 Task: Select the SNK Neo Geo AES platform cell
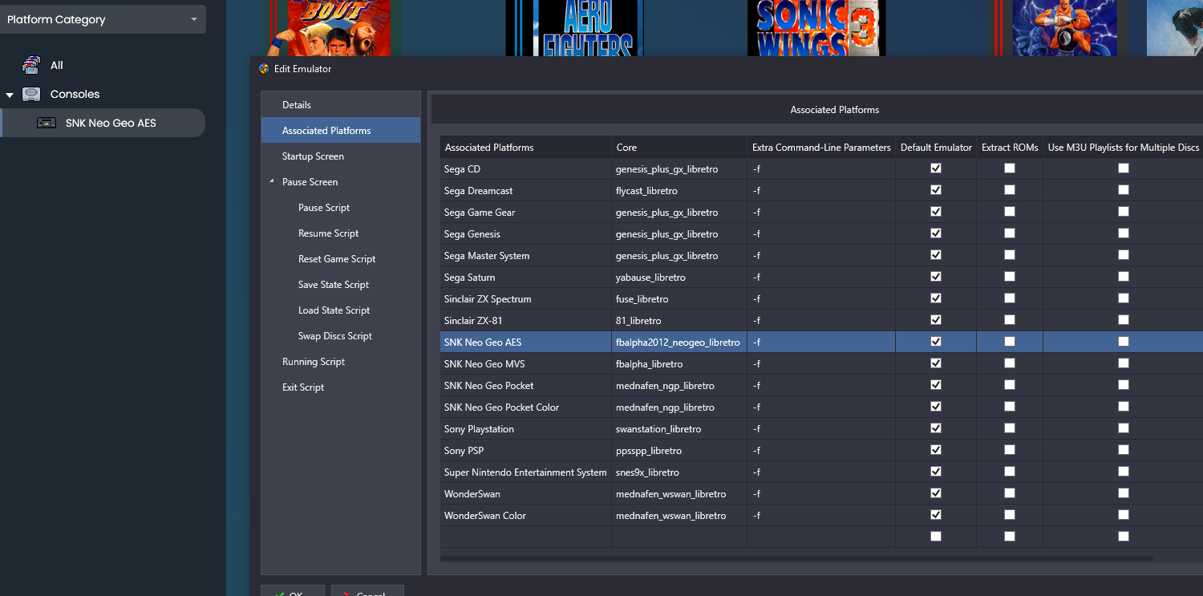tap(525, 342)
